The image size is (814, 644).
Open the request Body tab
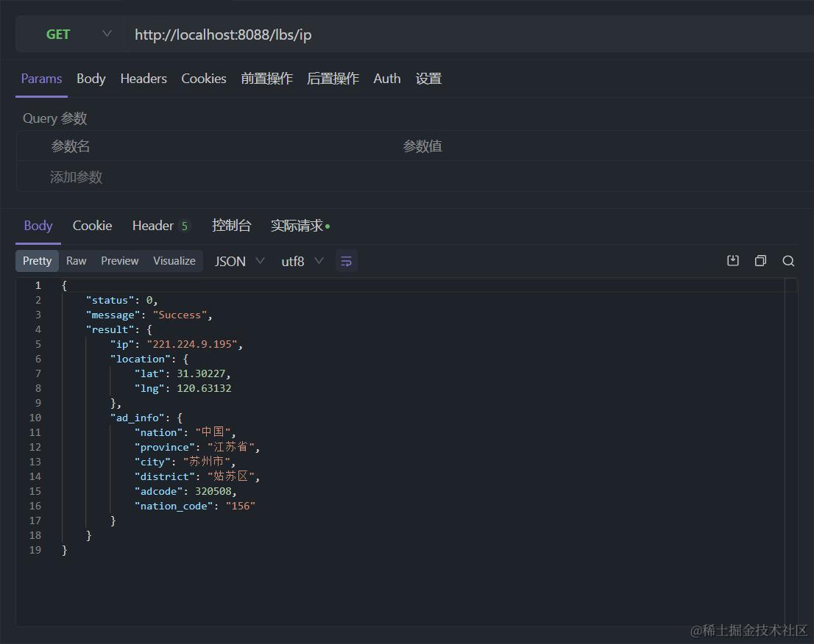(x=91, y=79)
